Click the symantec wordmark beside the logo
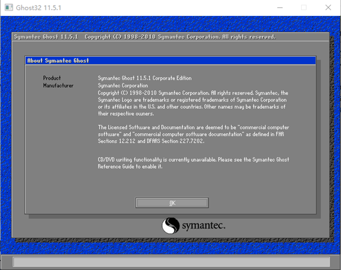The height and width of the screenshot is (270, 341). [203, 226]
